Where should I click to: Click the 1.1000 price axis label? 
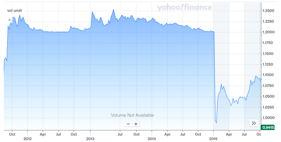coord(268,75)
